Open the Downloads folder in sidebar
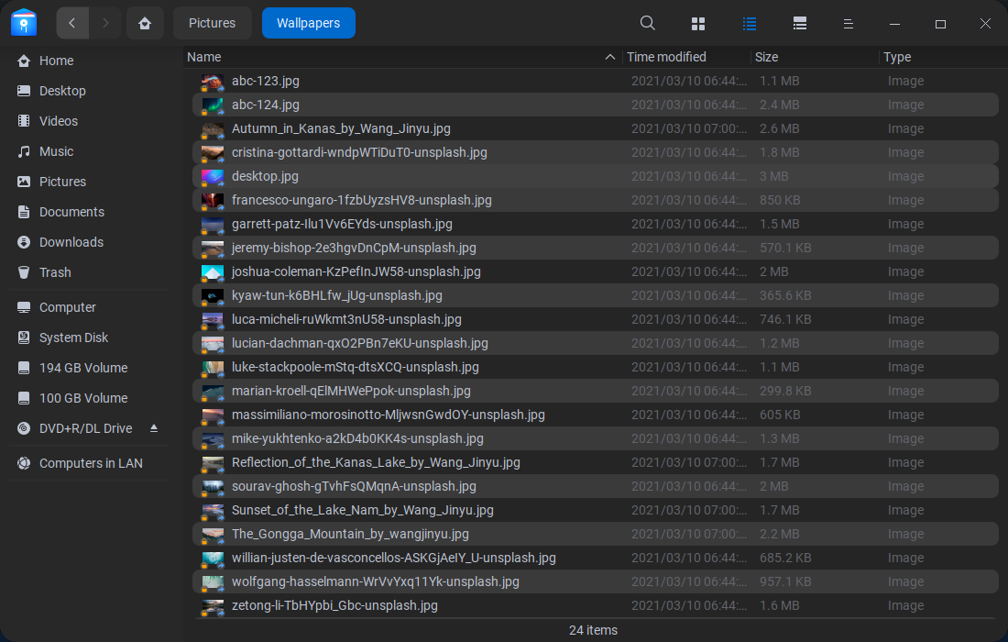The height and width of the screenshot is (642, 1008). (x=71, y=242)
